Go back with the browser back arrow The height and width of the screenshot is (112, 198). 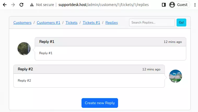[x=5, y=5]
